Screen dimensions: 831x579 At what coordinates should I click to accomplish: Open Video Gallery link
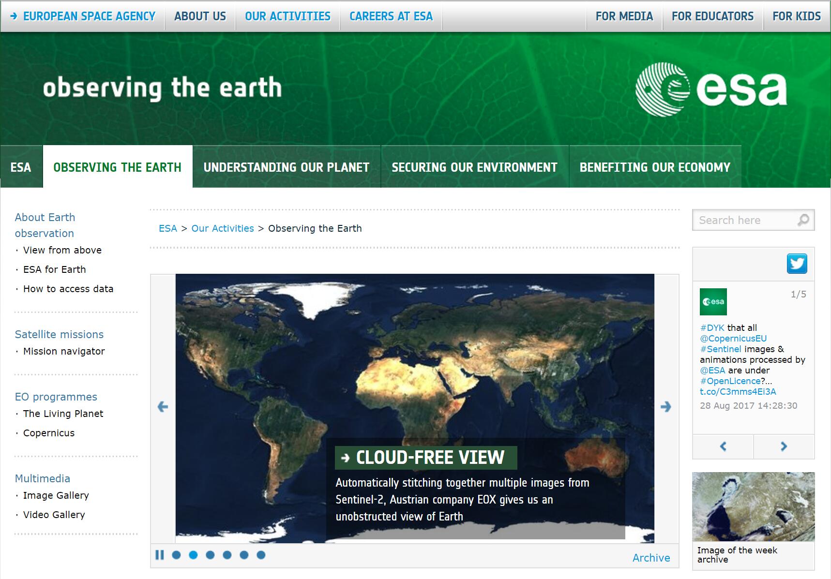pos(54,515)
